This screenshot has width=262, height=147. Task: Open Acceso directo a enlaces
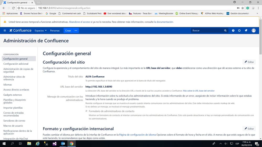[x=16, y=90]
